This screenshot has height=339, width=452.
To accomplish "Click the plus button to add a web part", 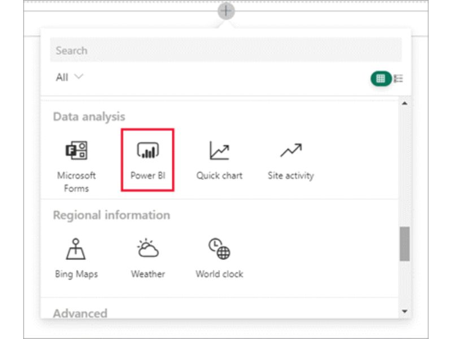I will click(x=226, y=10).
